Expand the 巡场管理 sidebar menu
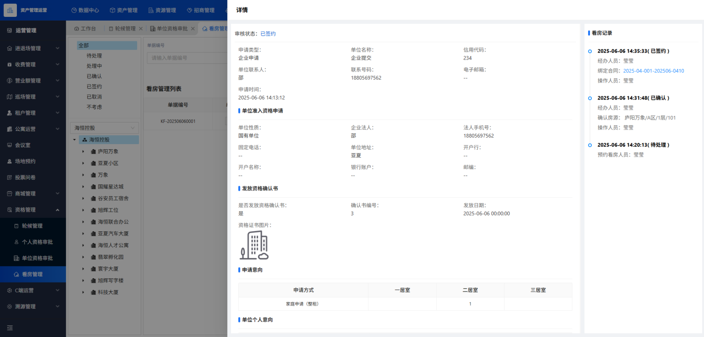 click(x=33, y=97)
